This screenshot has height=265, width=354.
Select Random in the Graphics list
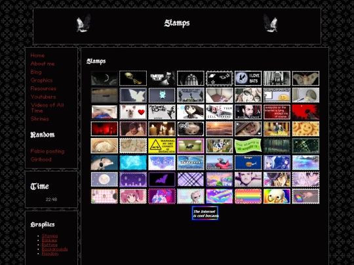[x=50, y=253]
